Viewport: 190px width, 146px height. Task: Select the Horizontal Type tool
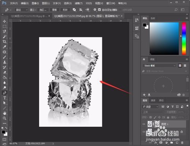pyautogui.click(x=5, y=98)
